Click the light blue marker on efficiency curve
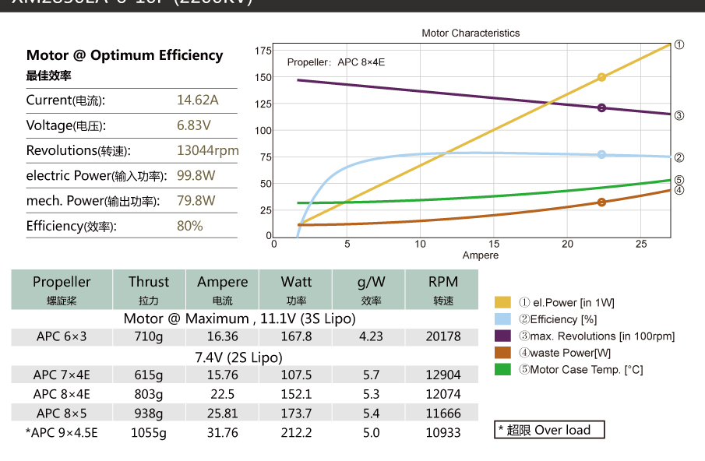This screenshot has width=705, height=461. pyautogui.click(x=601, y=154)
